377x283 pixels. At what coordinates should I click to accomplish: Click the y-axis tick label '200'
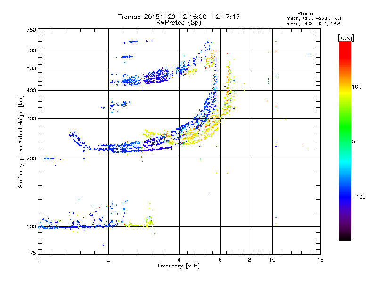31,158
